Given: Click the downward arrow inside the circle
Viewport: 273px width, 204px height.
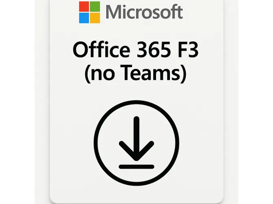Looking at the screenshot, I should click(136, 139).
